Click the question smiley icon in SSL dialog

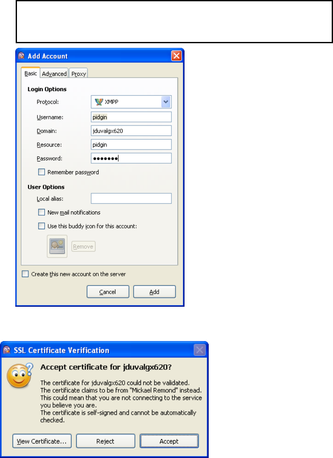point(20,375)
